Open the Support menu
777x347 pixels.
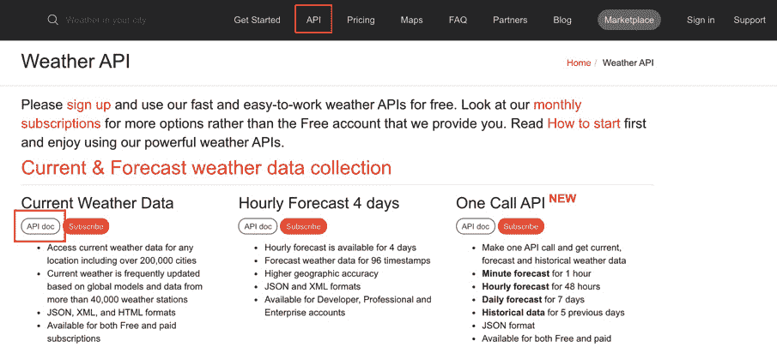click(x=750, y=21)
